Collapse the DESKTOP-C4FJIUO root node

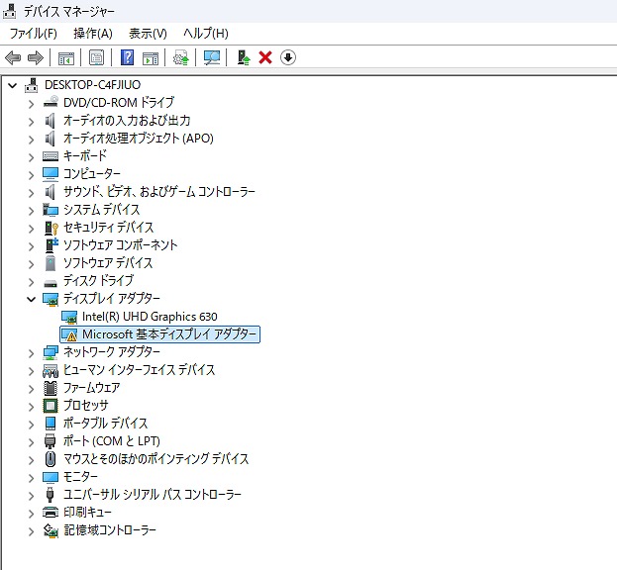(x=13, y=85)
